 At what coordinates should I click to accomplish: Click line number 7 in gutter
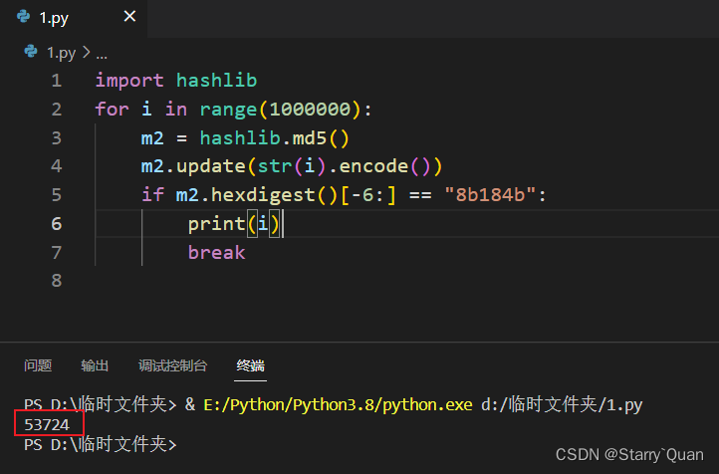click(57, 253)
